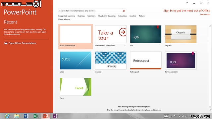Image resolution: width=212 pixels, height=119 pixels.
Task: Show hidden icons tray arrow
Action: 171,116
